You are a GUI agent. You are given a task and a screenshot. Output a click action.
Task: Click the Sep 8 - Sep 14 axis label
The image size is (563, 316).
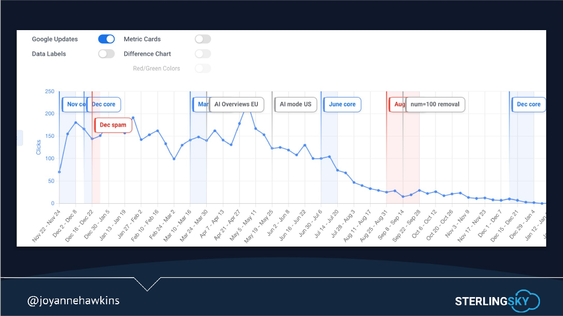(x=391, y=225)
